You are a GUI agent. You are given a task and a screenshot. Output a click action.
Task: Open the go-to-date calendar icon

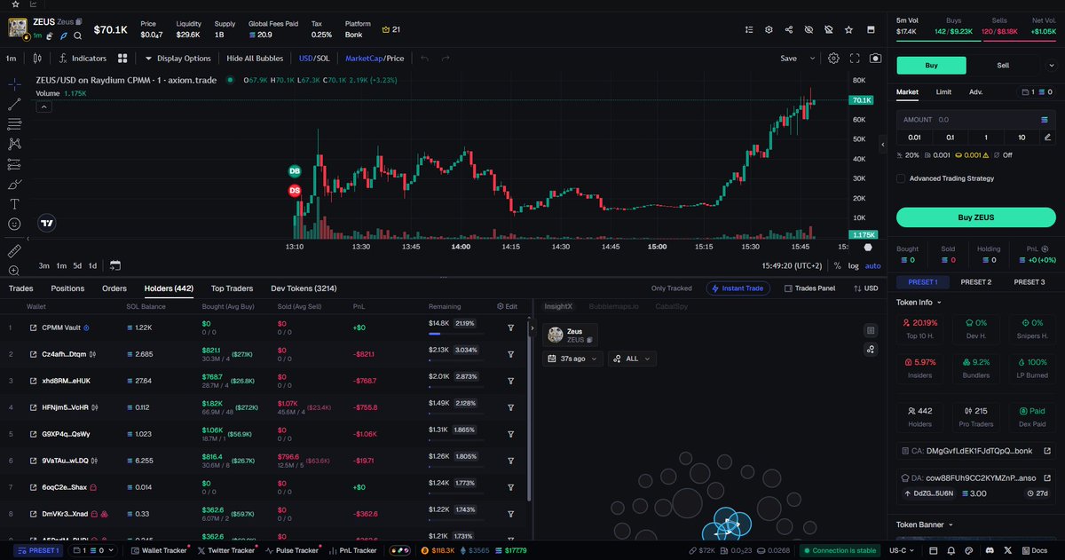(x=115, y=265)
